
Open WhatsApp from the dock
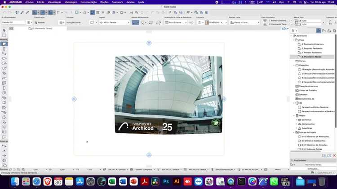pos(274,182)
